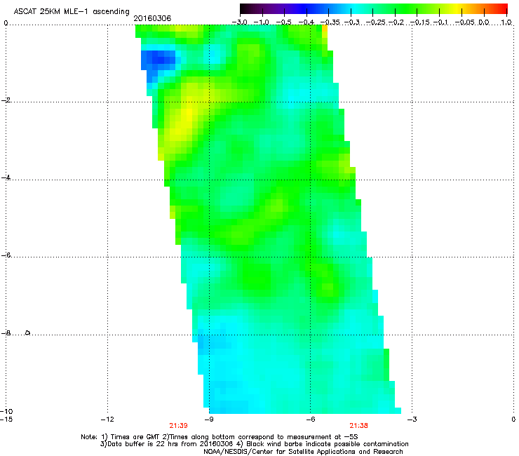The image size is (519, 456).
Task: Click the colorbar label -0.25
Action: tap(375, 22)
